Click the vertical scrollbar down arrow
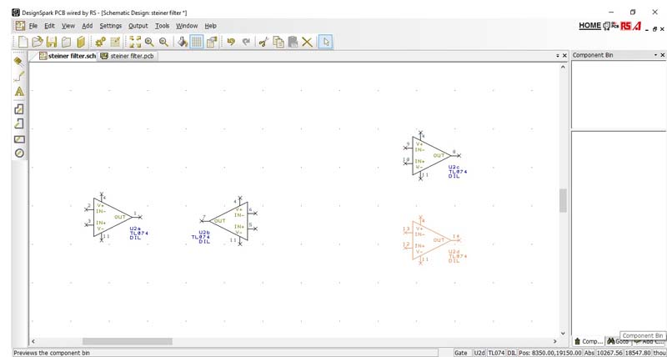Image resolution: width=667 pixels, height=357 pixels. pos(564,334)
